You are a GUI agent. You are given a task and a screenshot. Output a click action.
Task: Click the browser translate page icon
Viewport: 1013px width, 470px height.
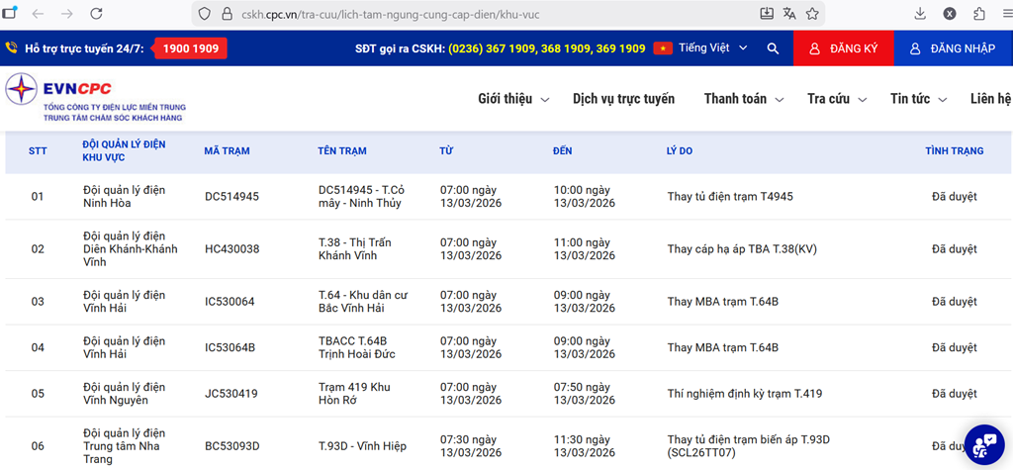point(789,14)
